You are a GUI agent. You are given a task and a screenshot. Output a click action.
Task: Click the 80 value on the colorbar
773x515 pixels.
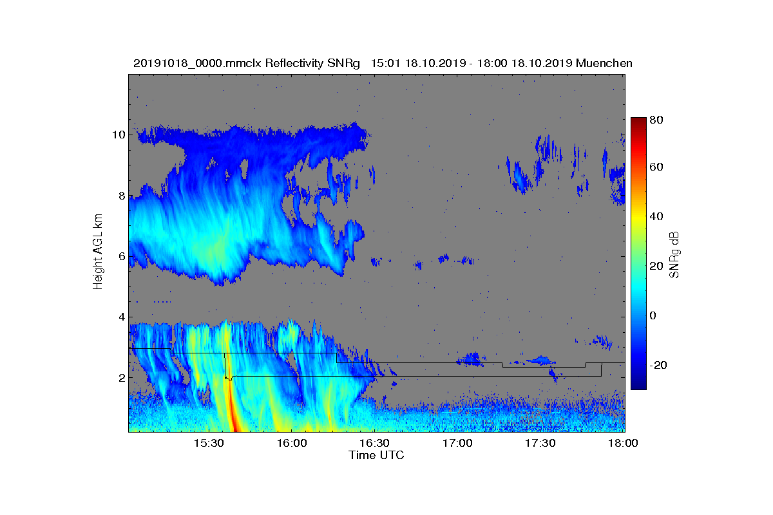click(658, 118)
